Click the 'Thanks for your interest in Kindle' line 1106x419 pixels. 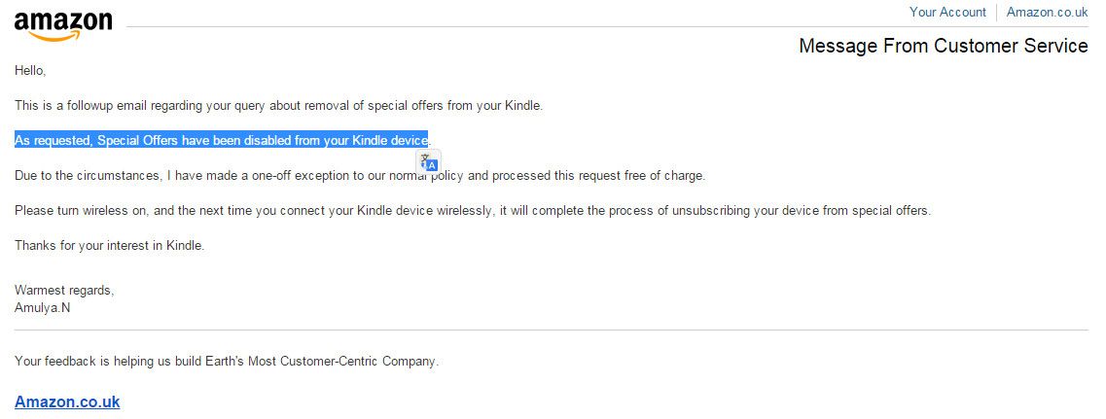pos(109,246)
